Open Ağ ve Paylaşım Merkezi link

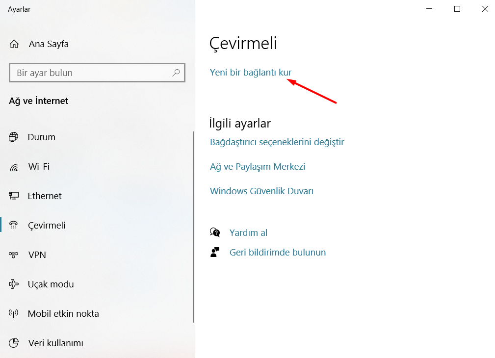coord(258,167)
